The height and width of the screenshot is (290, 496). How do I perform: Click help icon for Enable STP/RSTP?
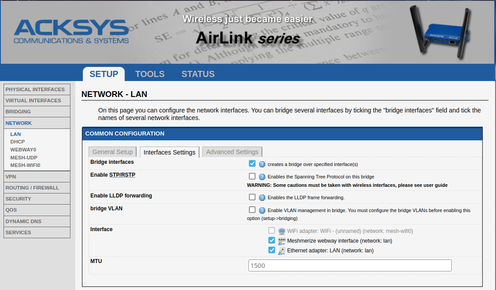tap(262, 177)
